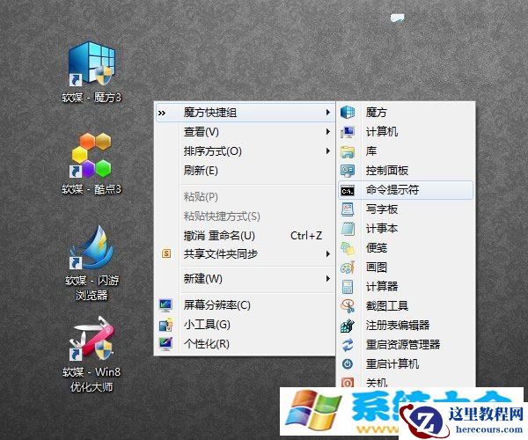Click the 命令提示符 console icon

tap(348, 191)
